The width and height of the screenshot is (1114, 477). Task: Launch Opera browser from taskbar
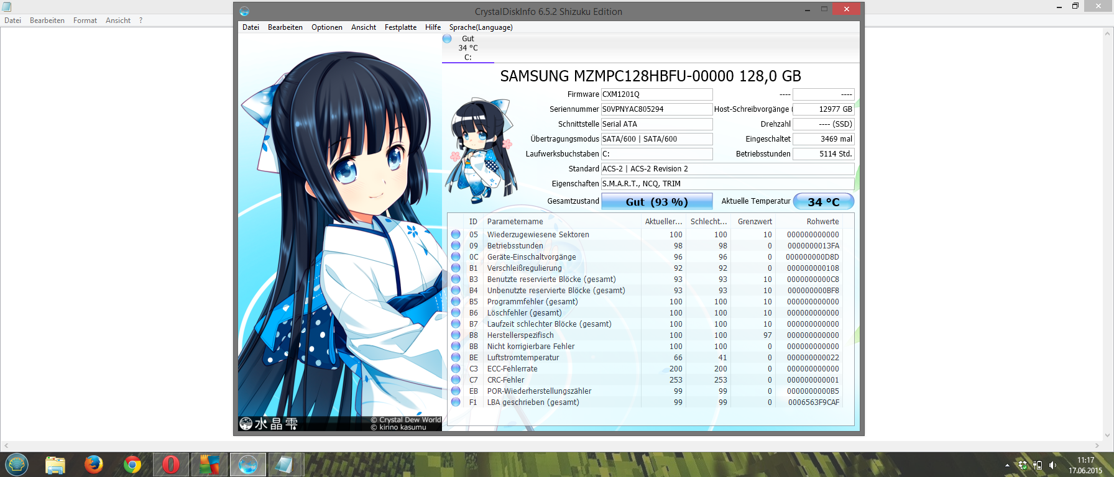[x=171, y=465]
